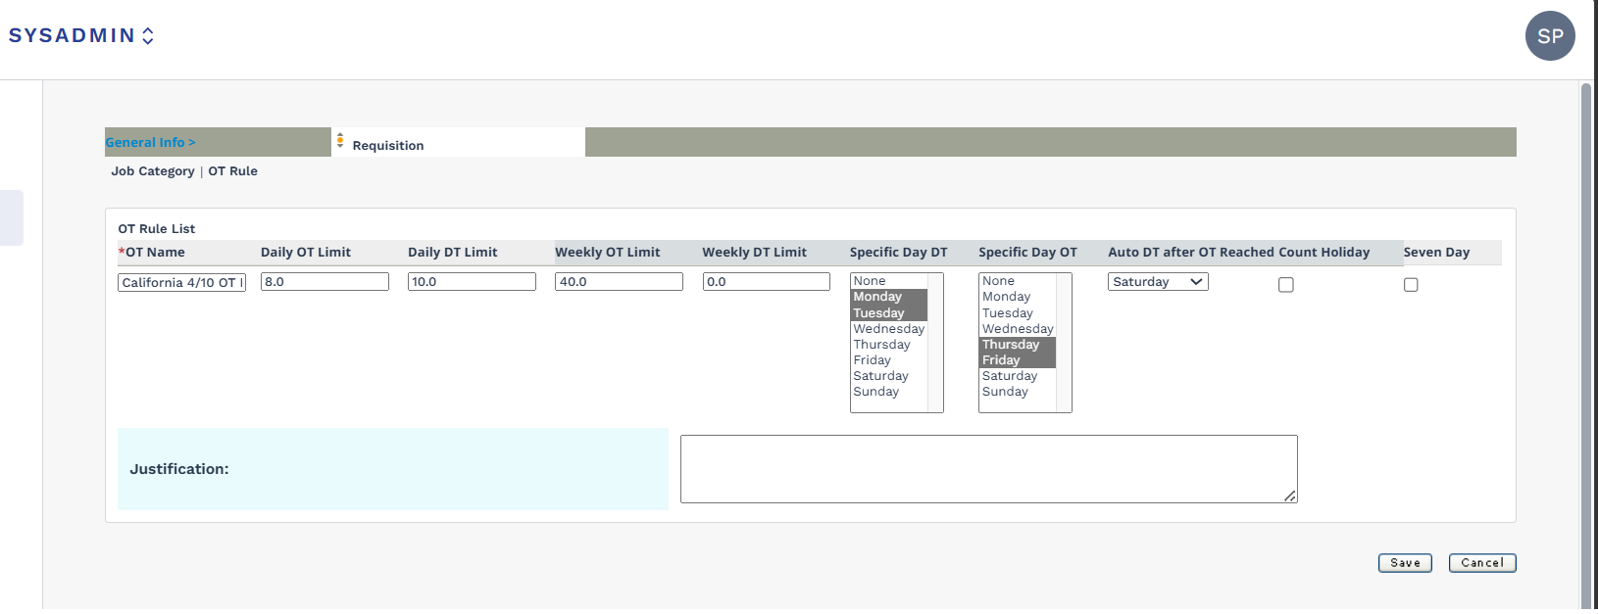This screenshot has height=614, width=1598.
Task: Select None in Specific Day OT list
Action: [x=1018, y=281]
